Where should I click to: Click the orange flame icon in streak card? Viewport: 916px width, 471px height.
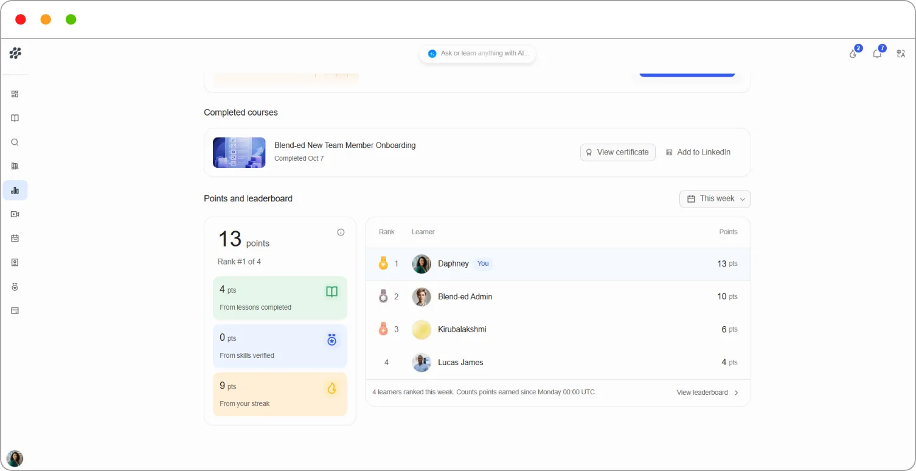point(331,388)
